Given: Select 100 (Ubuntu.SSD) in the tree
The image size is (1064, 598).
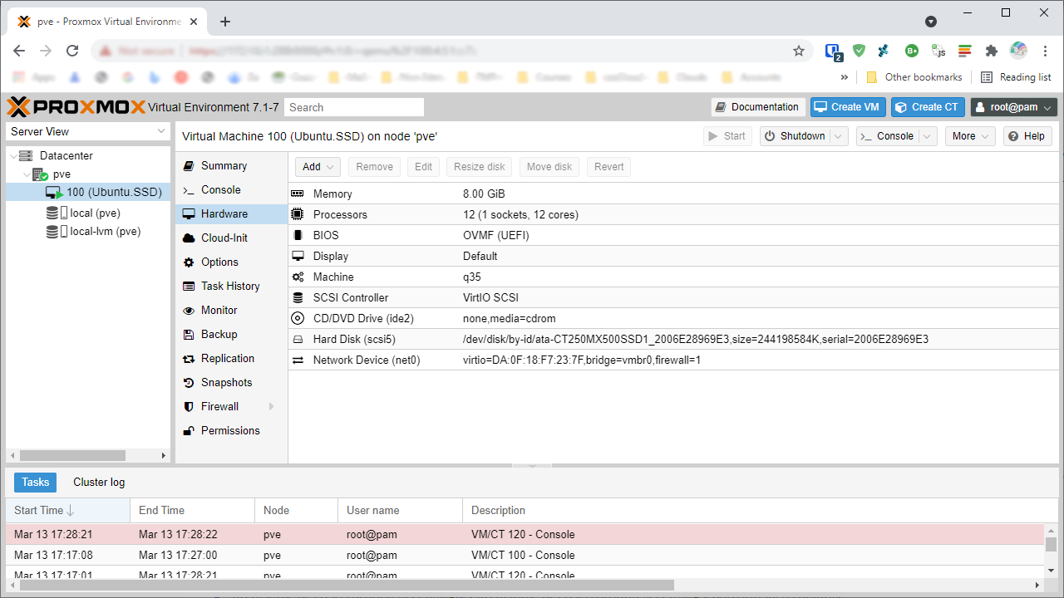Looking at the screenshot, I should (88, 192).
